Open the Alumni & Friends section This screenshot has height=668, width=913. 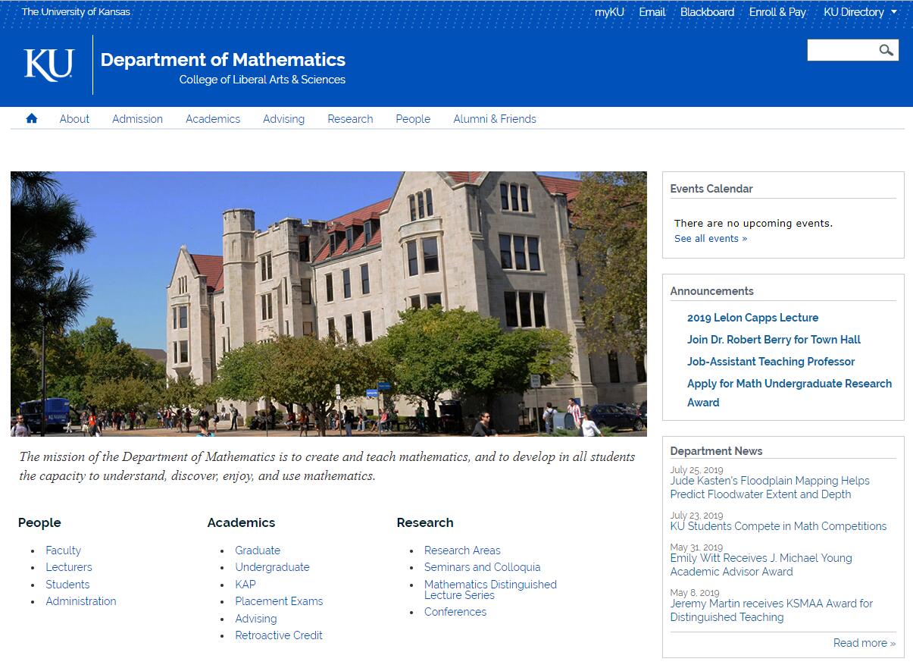tap(494, 119)
